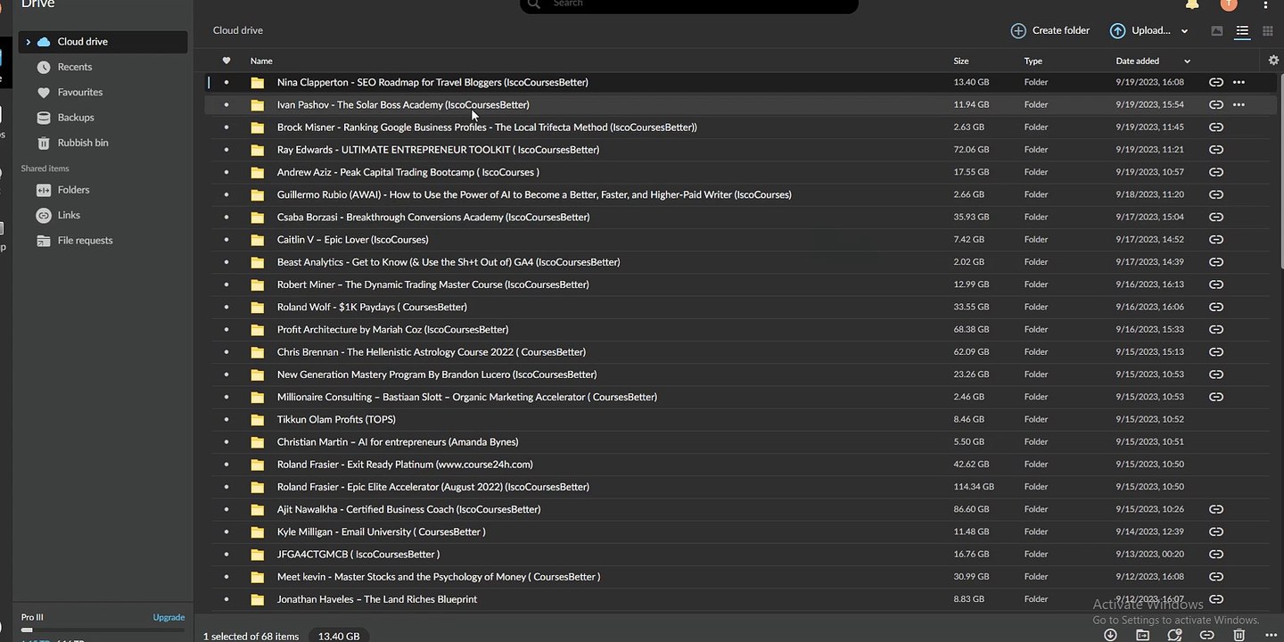Toggle favourite dot for Chris Brennan folder
Image resolution: width=1284 pixels, height=642 pixels.
(226, 352)
